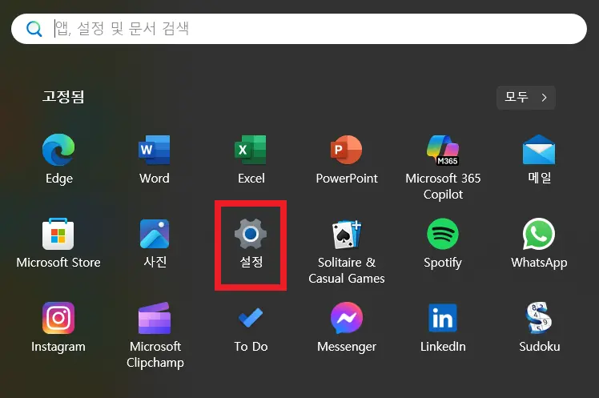Show all apps with 모두 button

(526, 98)
